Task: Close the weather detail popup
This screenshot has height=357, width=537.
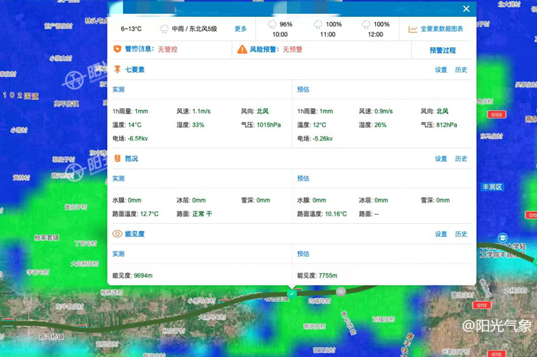Action: pos(466,10)
